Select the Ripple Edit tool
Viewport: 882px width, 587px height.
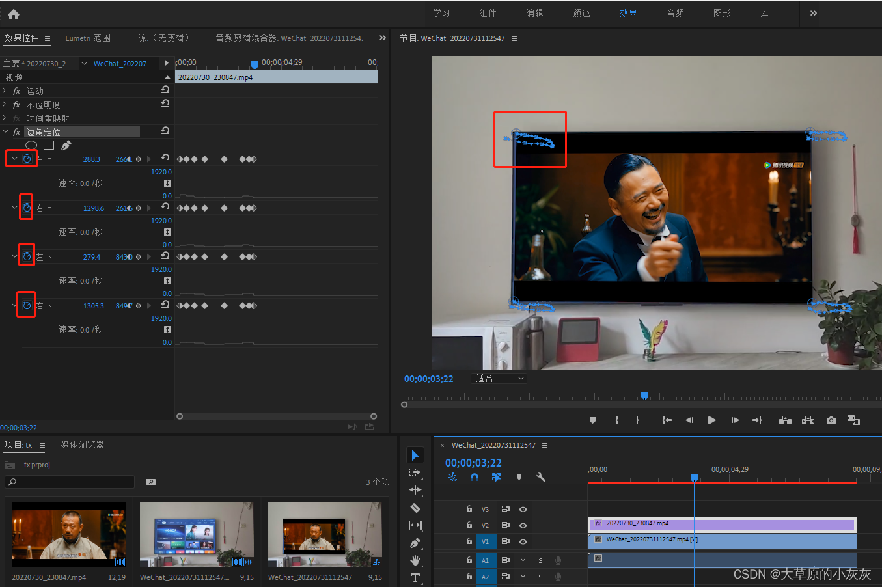point(415,490)
